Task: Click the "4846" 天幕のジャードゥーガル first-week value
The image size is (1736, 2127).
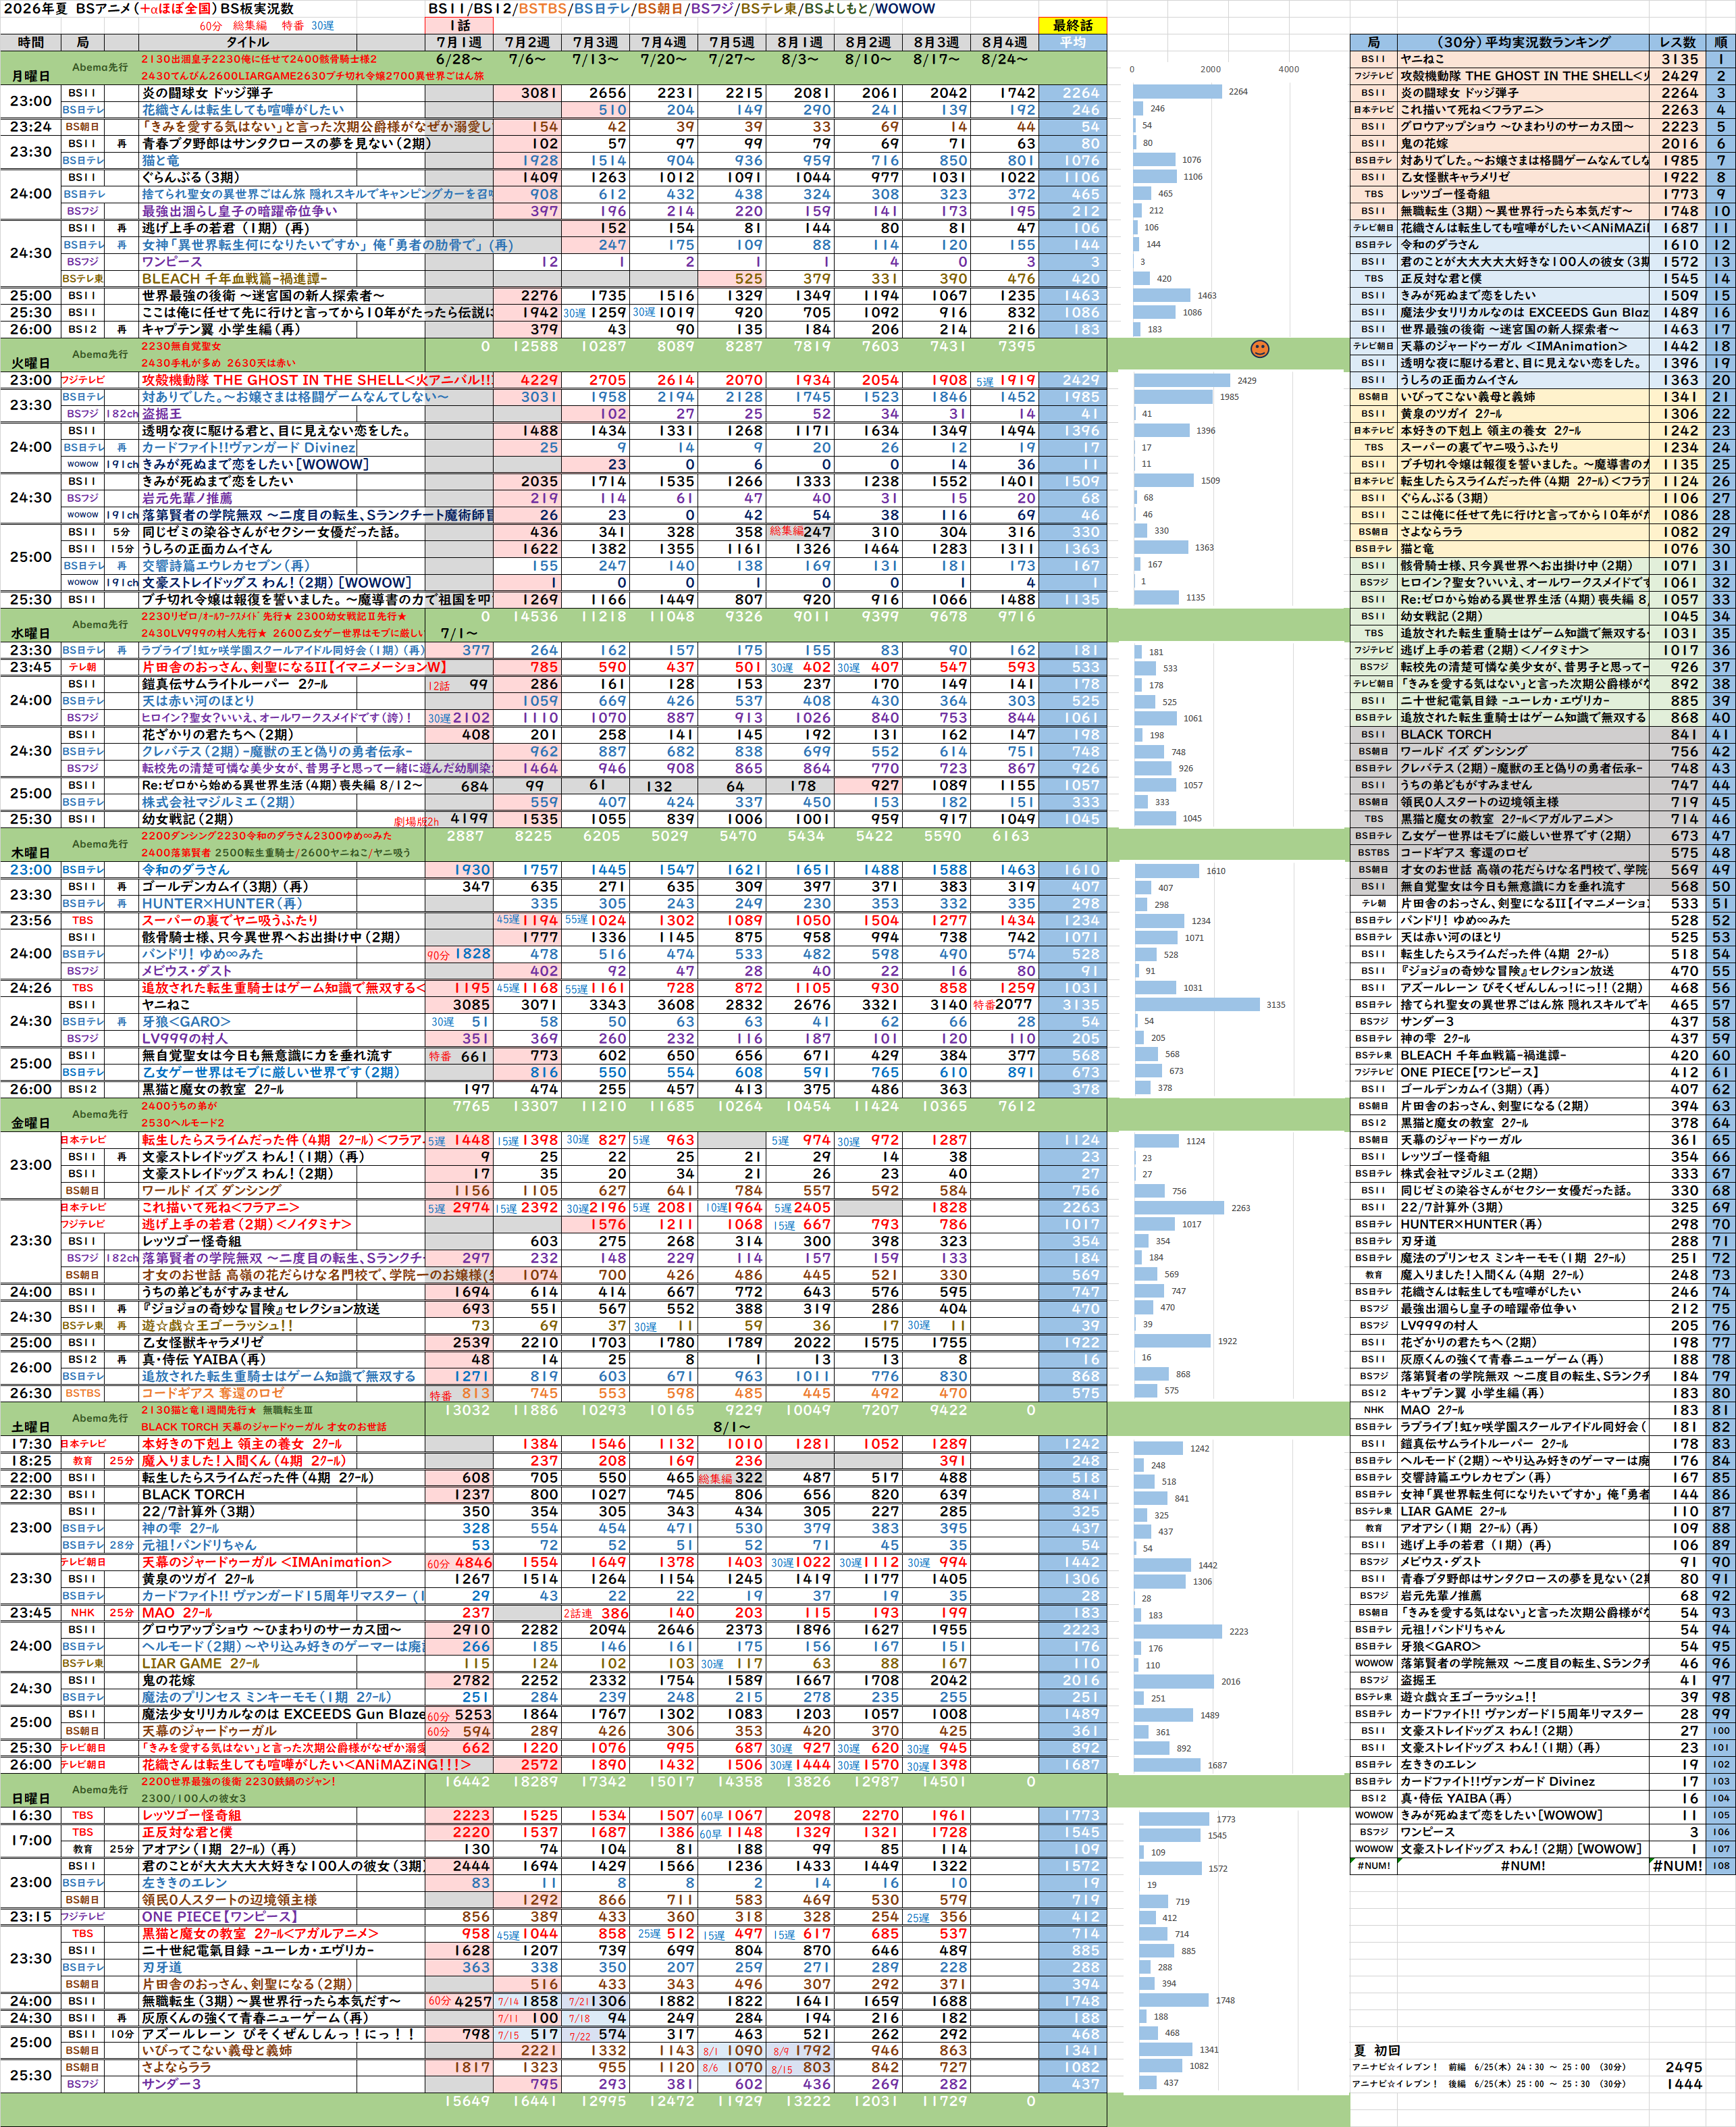Action: pos(473,1562)
